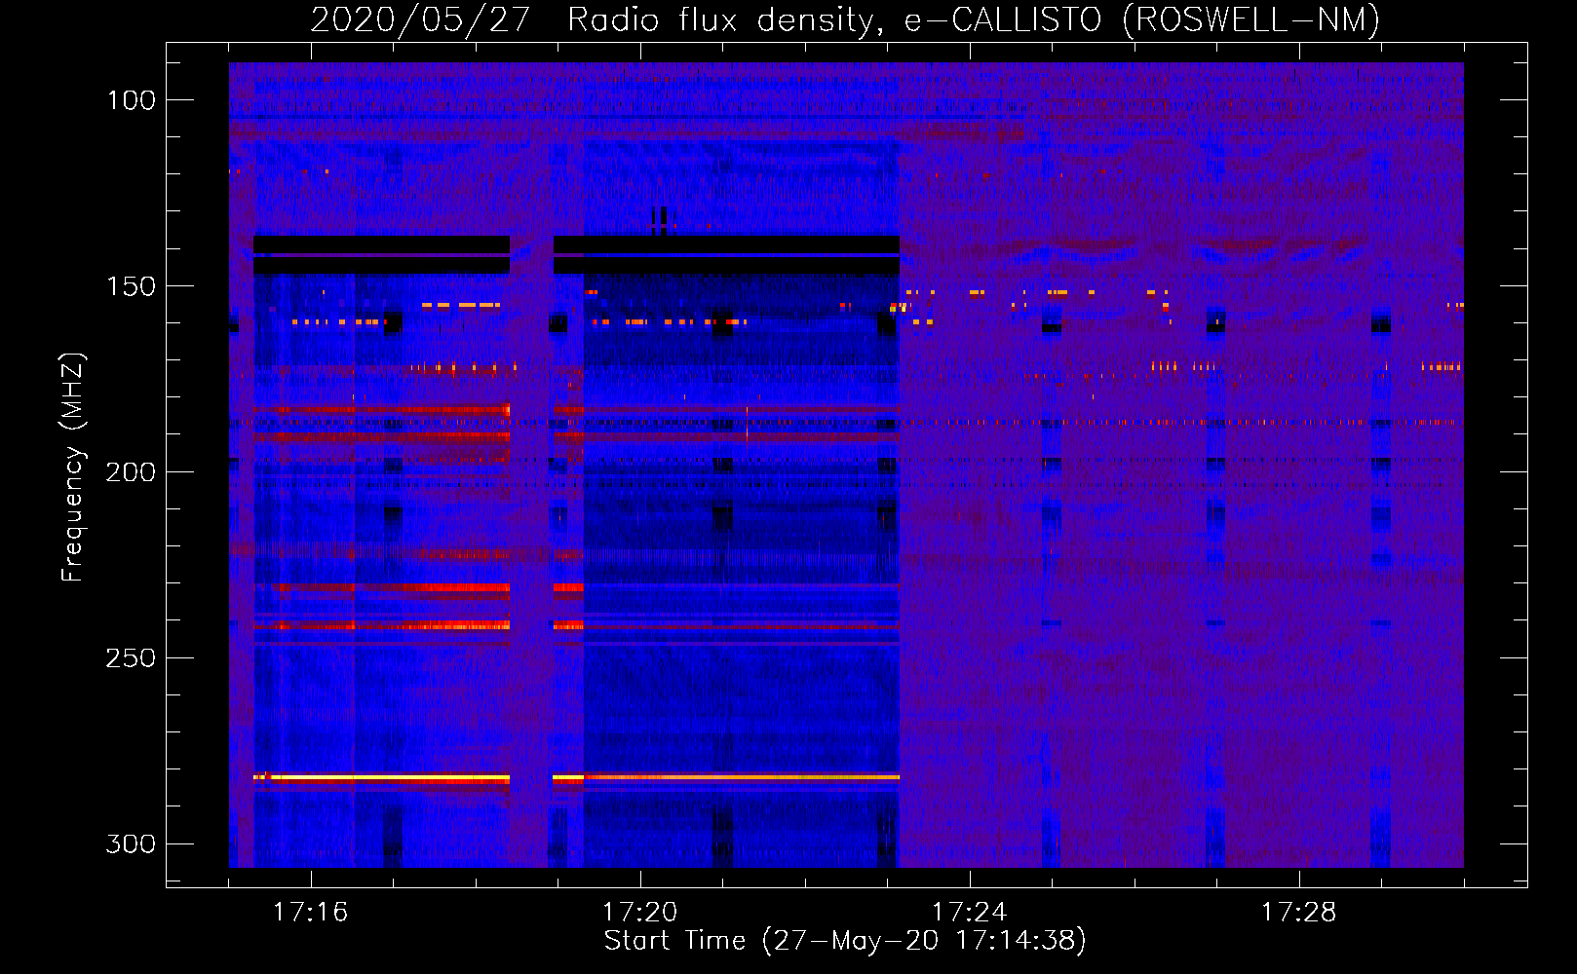Screen dimensions: 1577x974
Task: Click the 17:24 time tick label
Action: (969, 913)
